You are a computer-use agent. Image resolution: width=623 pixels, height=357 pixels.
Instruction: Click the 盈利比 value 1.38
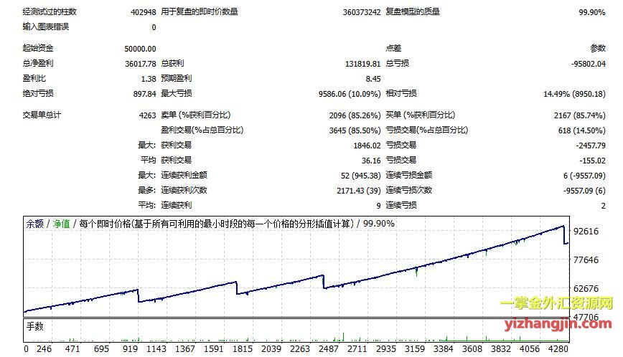click(x=147, y=78)
